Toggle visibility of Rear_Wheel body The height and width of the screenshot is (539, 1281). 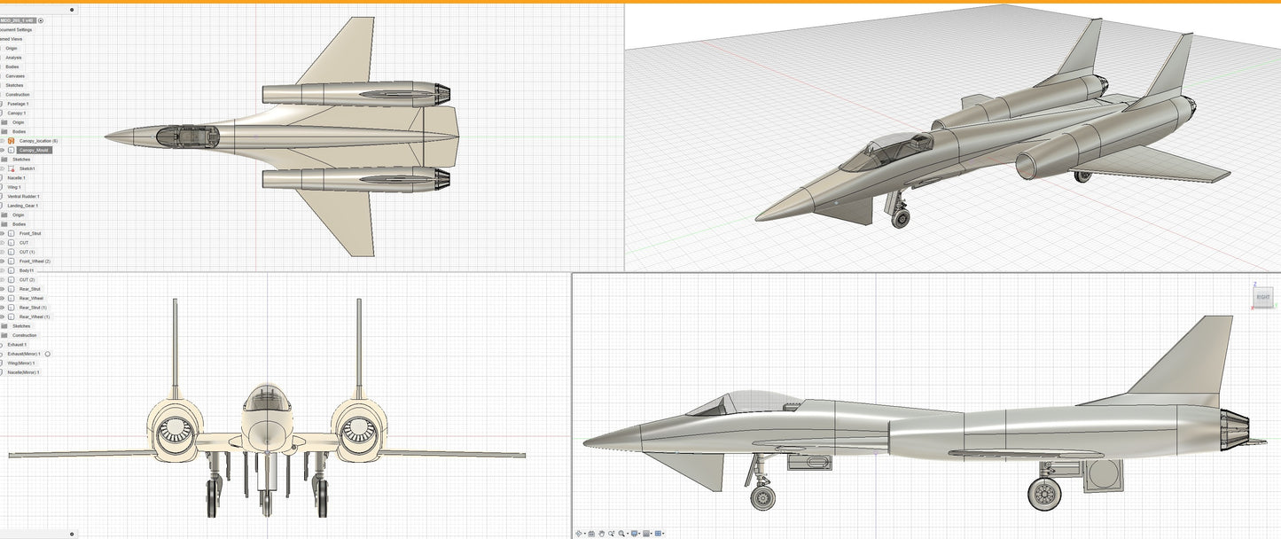pos(3,298)
